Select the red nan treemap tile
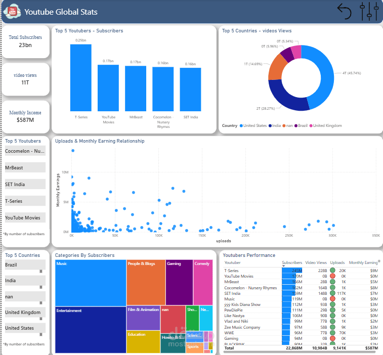383x355 pixels. pyautogui.click(x=173, y=320)
